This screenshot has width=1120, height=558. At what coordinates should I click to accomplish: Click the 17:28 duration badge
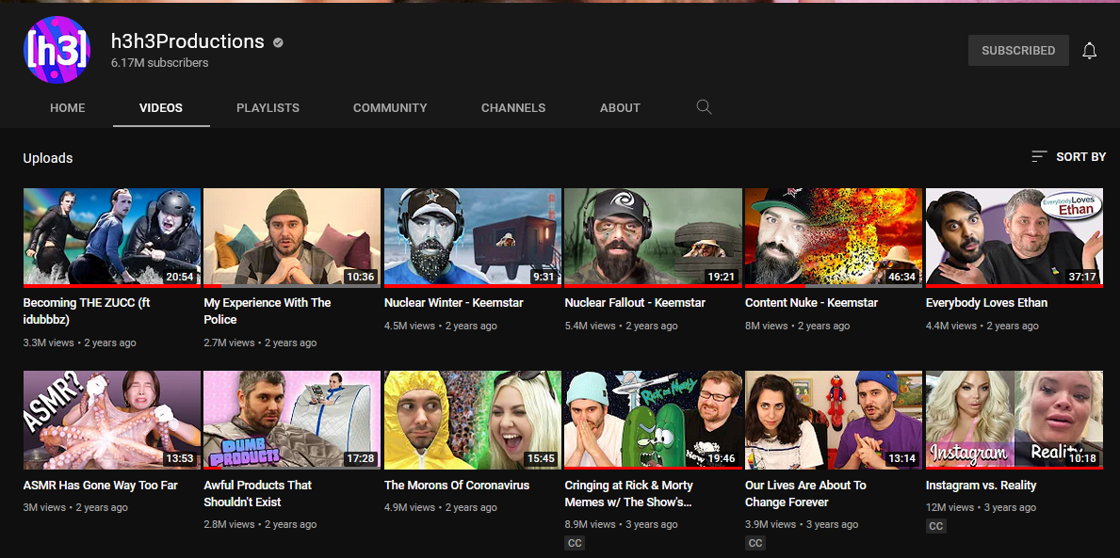click(x=360, y=459)
